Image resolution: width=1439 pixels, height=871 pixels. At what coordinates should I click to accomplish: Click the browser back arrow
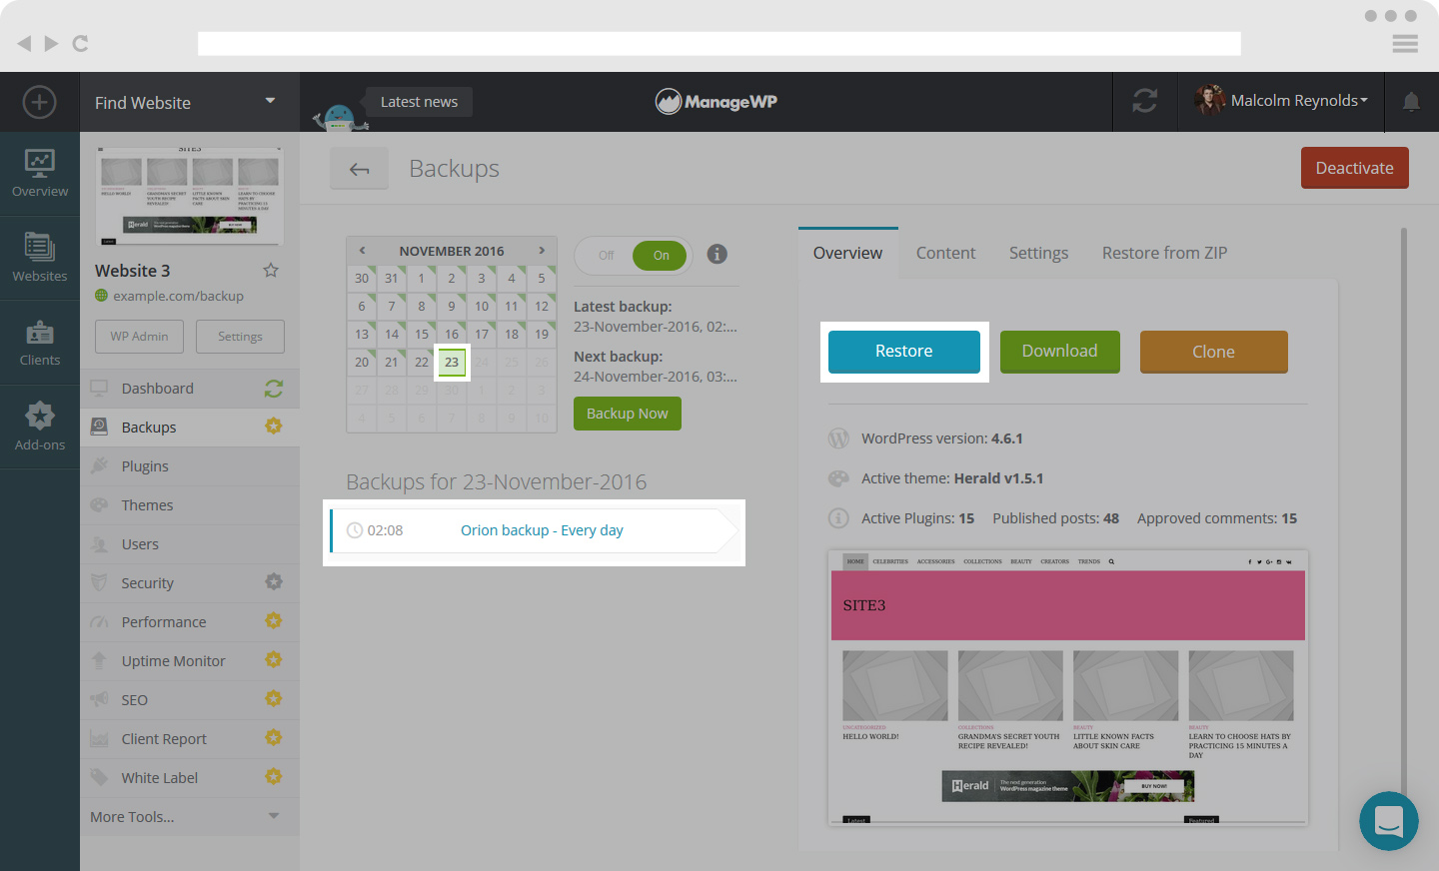(24, 43)
